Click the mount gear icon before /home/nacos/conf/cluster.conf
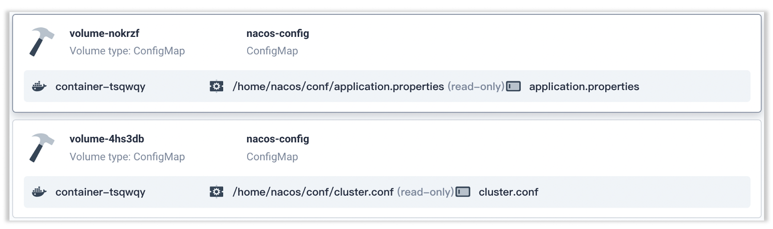The height and width of the screenshot is (229, 773). [x=217, y=192]
